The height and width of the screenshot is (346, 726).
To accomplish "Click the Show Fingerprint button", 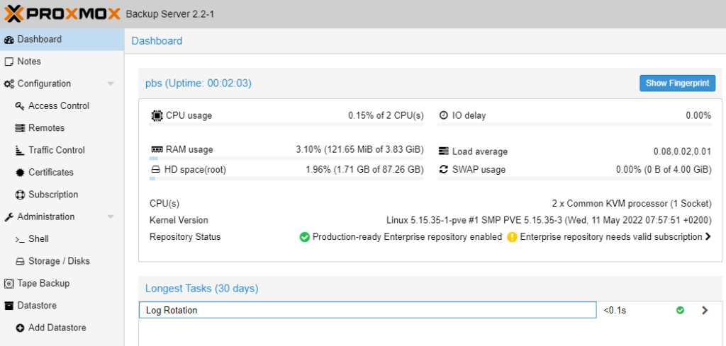I will (x=677, y=83).
